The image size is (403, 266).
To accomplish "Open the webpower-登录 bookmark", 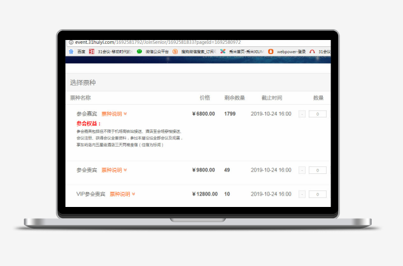I will [x=287, y=51].
